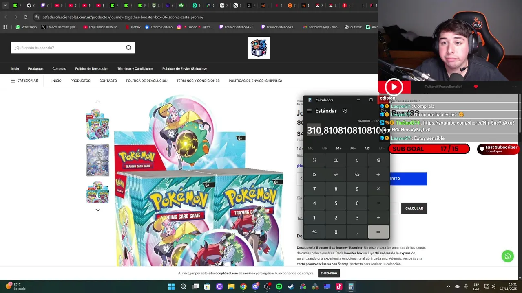Click POLÍTICA DE DEVOLUCIÓN in white navigation bar
The image size is (522, 293).
[147, 81]
